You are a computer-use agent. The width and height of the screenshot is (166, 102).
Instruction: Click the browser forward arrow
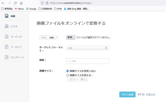[x=9, y=3]
